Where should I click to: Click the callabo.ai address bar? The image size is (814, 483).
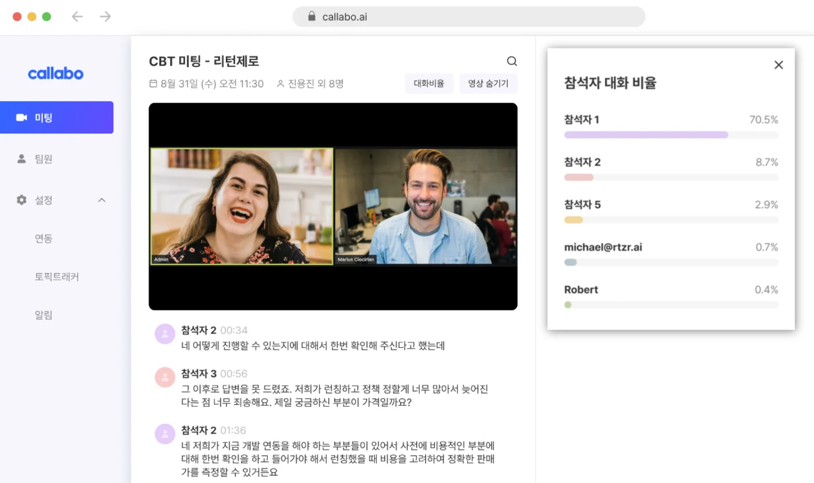tap(468, 16)
